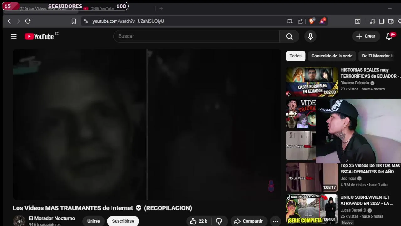
Task: Open the 'CASOS HORRIBLES EN ECUADOR' thumbnail
Action: click(x=312, y=82)
